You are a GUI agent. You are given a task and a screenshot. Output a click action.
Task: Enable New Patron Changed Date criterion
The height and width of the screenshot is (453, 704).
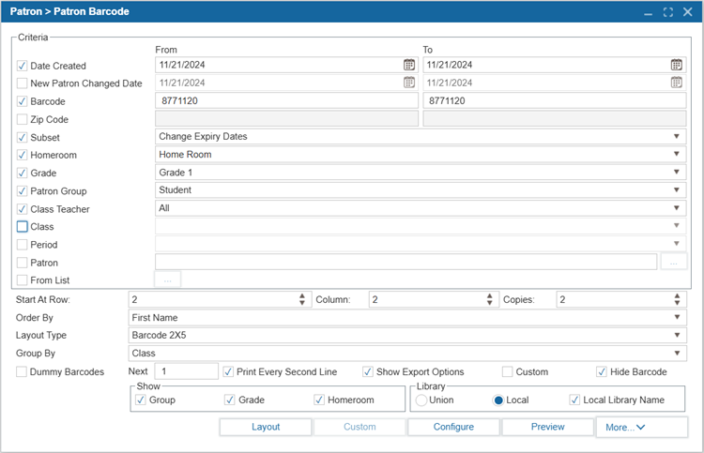(22, 83)
